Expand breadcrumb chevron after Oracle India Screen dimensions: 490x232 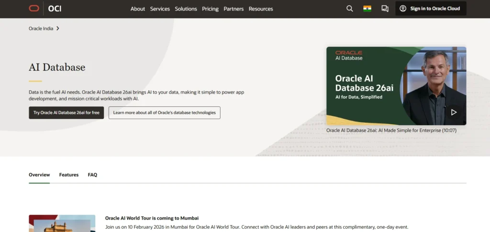58,28
